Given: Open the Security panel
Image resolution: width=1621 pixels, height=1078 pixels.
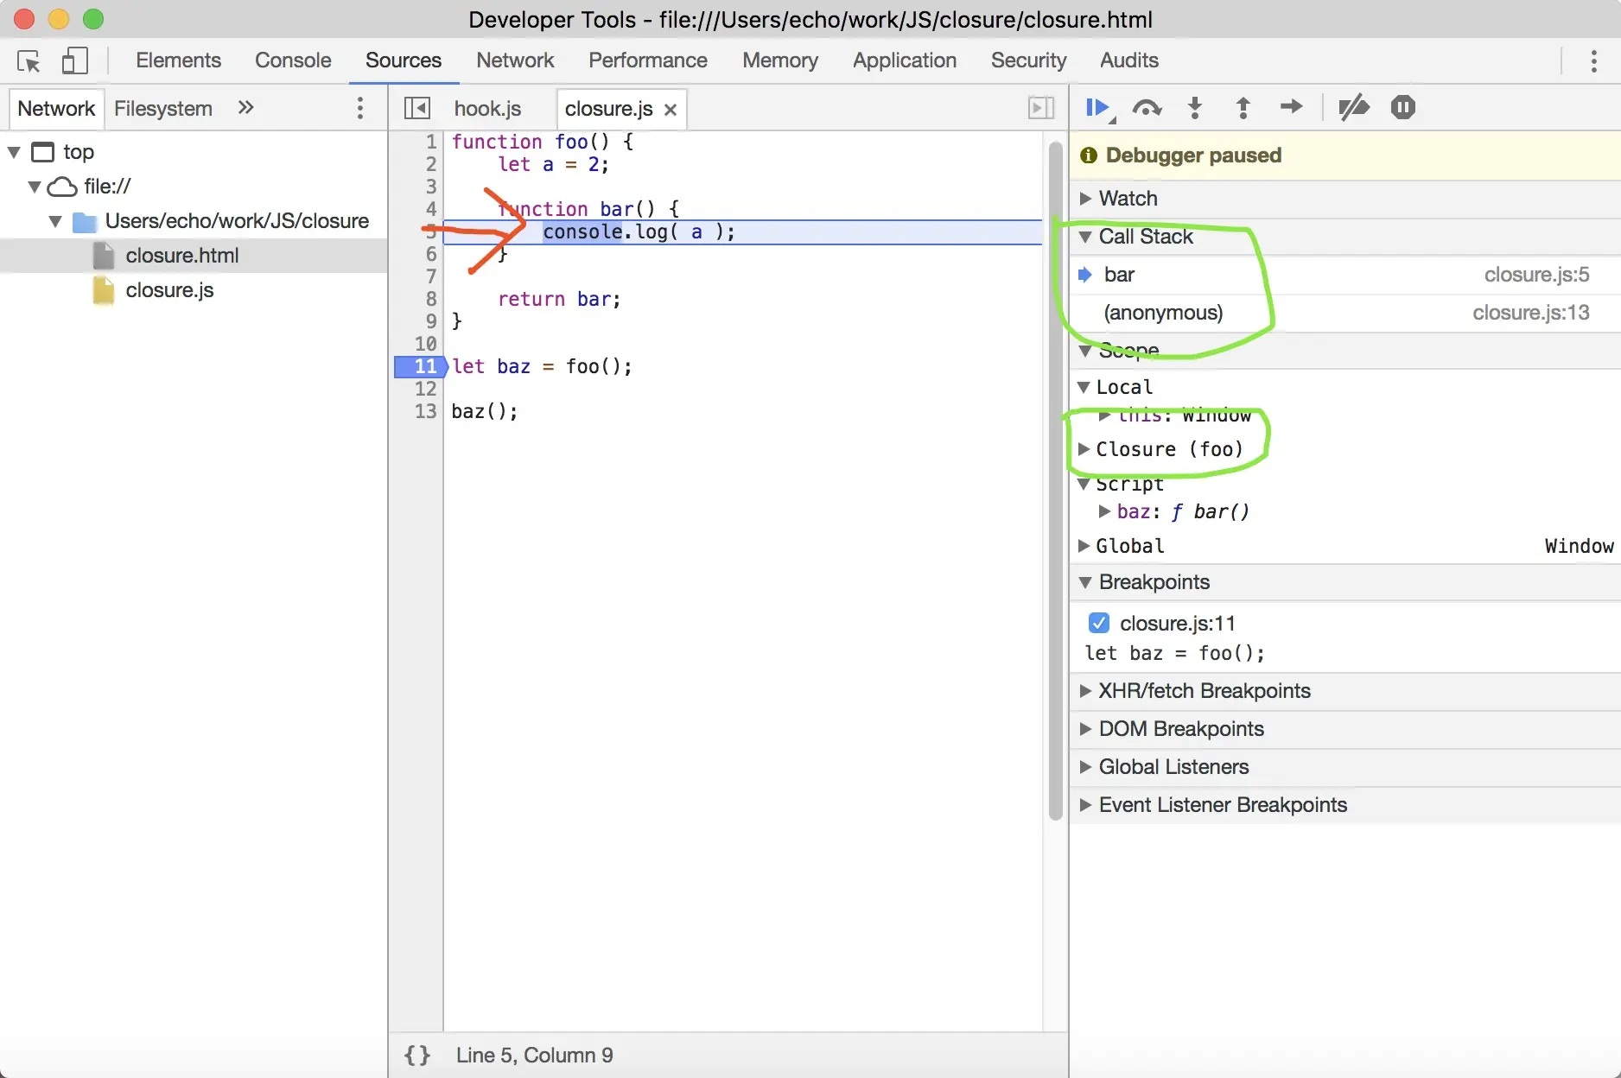Looking at the screenshot, I should (1028, 60).
